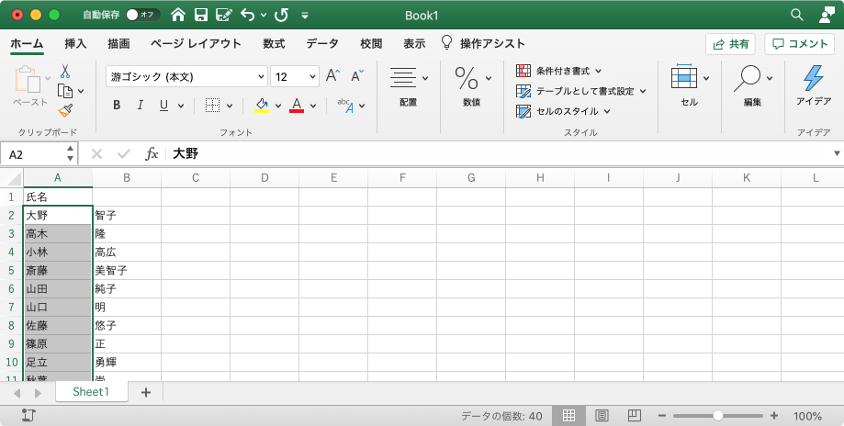Switch to the 表示 tab
The height and width of the screenshot is (426, 844).
[x=414, y=44]
